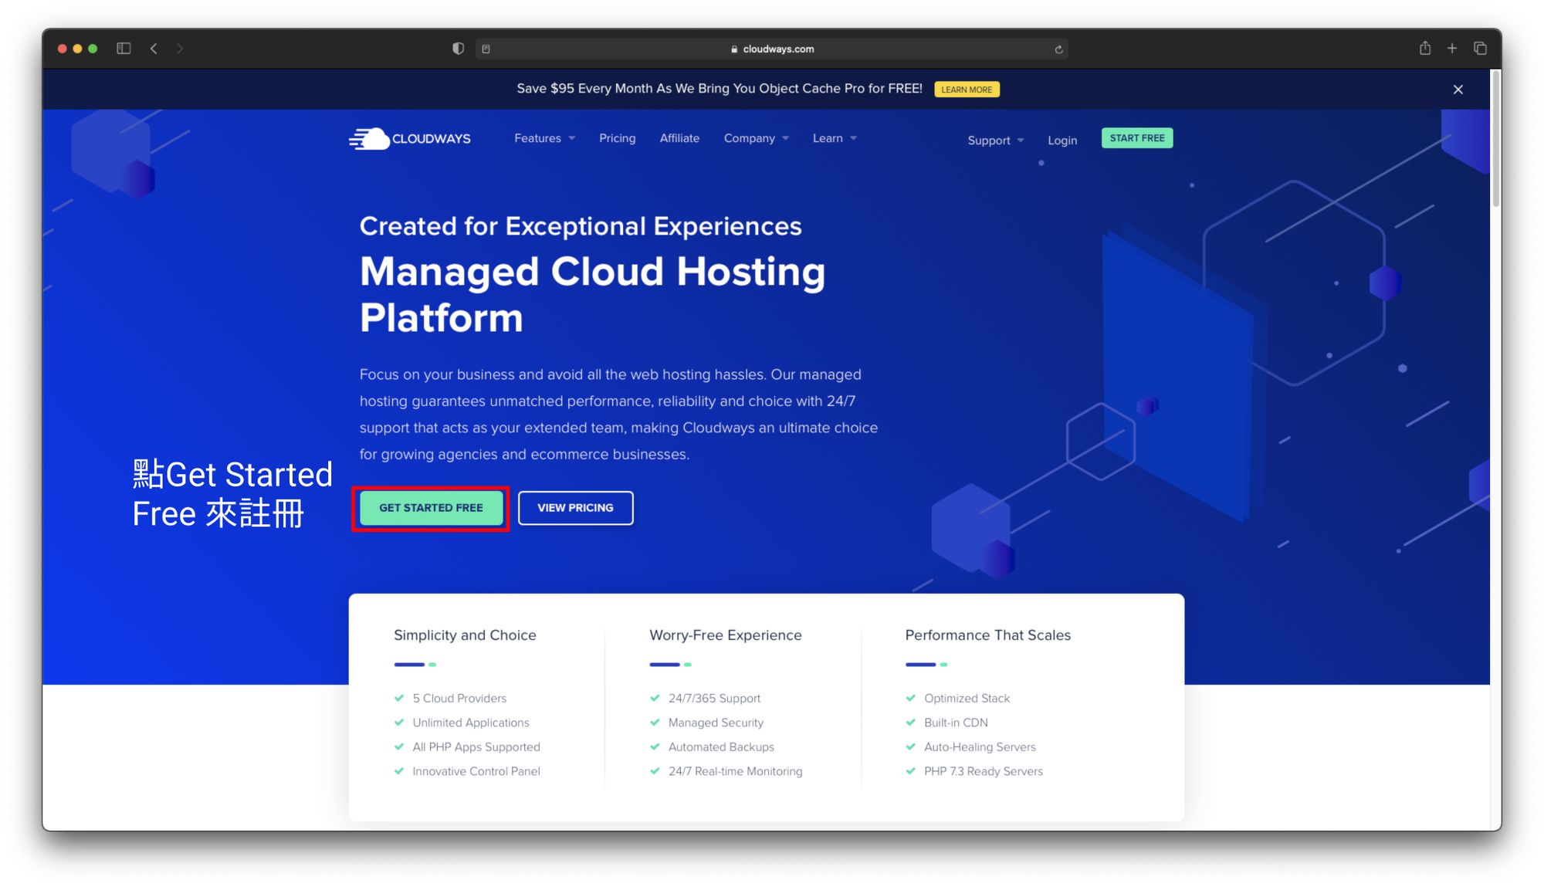Show the tab overview icon
This screenshot has width=1544, height=887.
[1480, 48]
